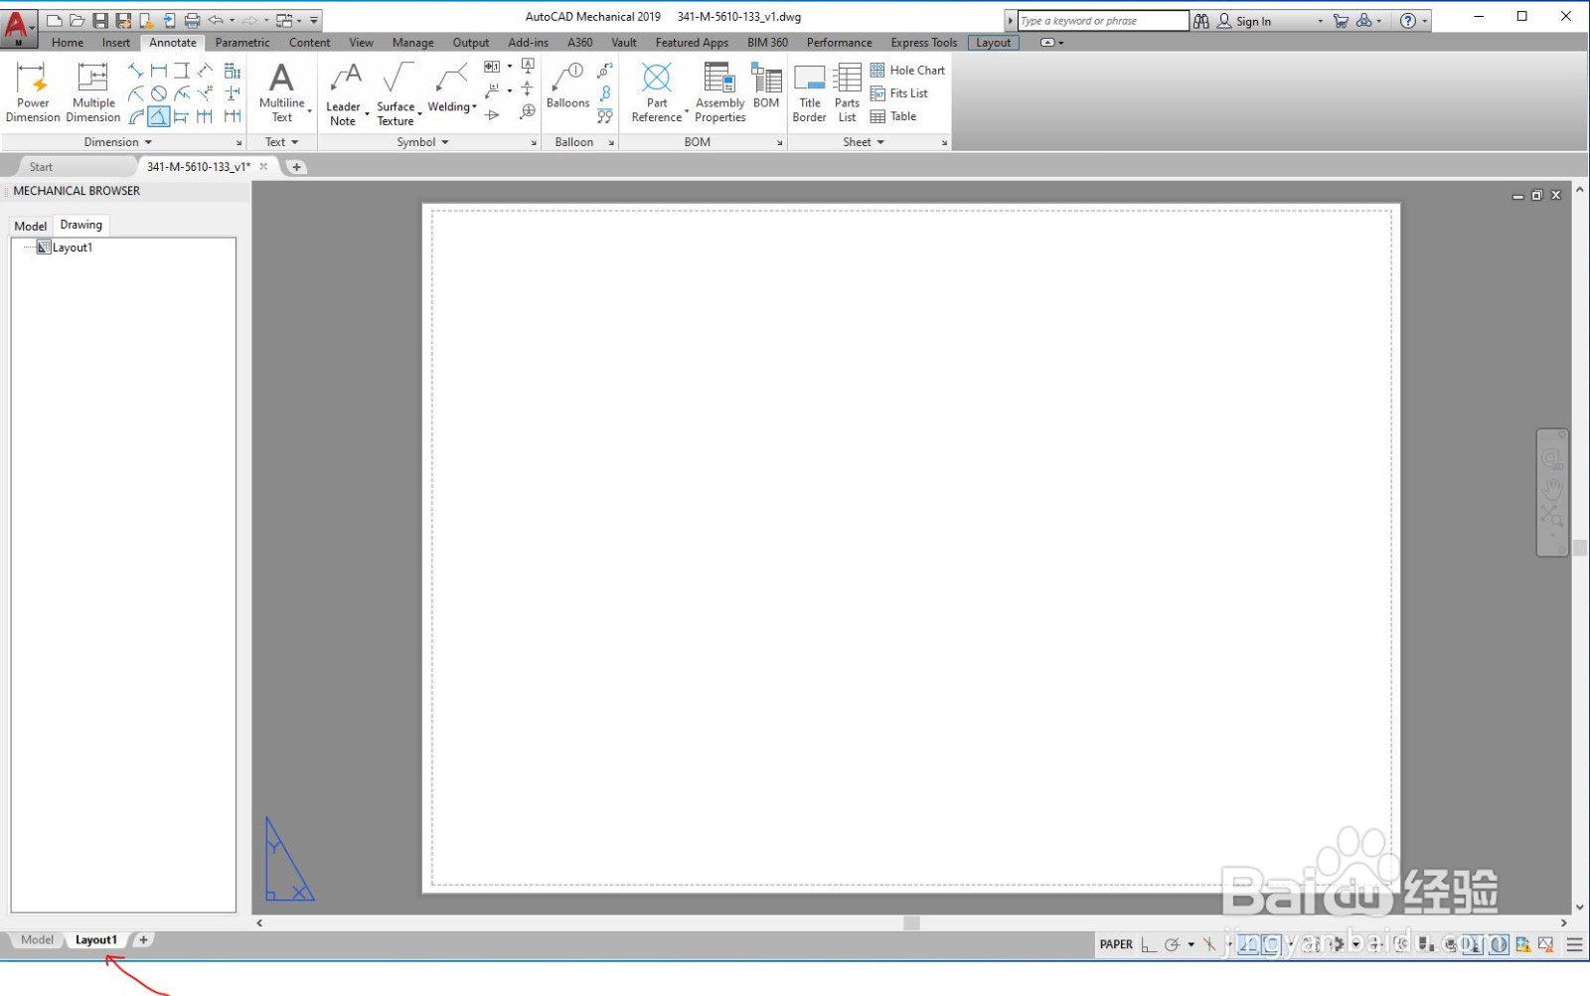Activate the highlighted angular dimension icon

tap(159, 116)
